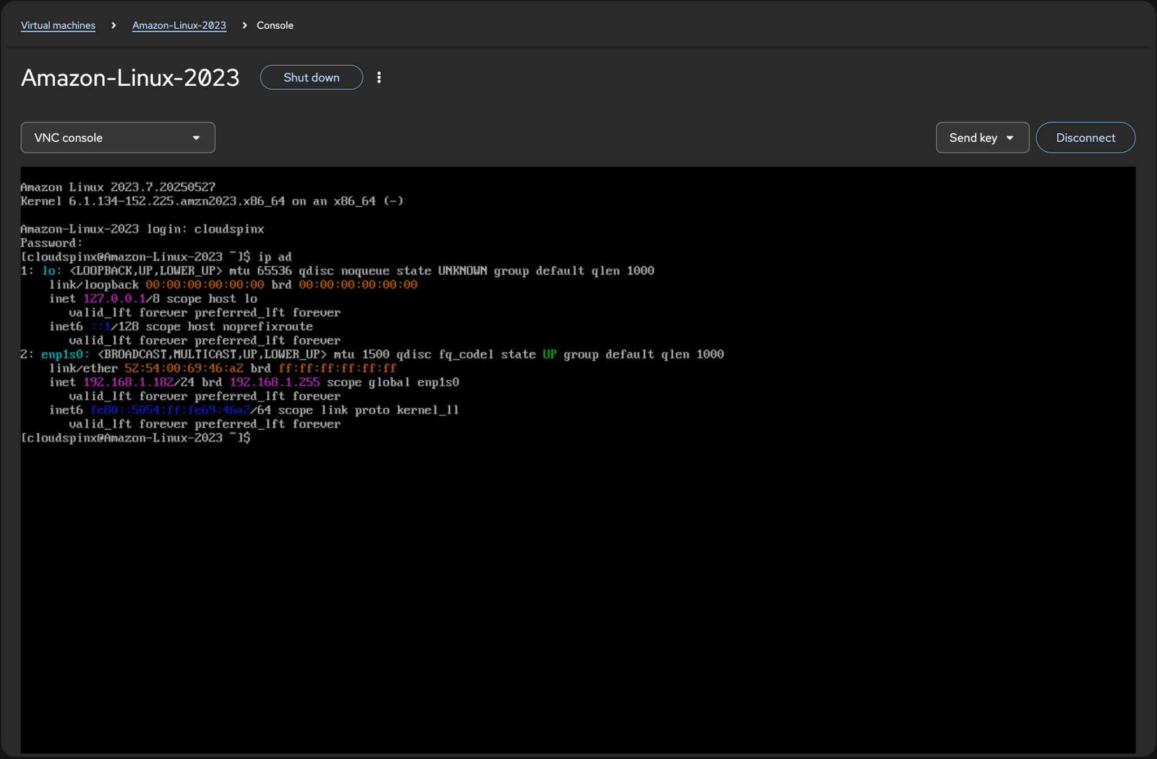Click the cloudspinx shell prompt line
Viewport: 1157px width, 759px height.
coord(136,438)
